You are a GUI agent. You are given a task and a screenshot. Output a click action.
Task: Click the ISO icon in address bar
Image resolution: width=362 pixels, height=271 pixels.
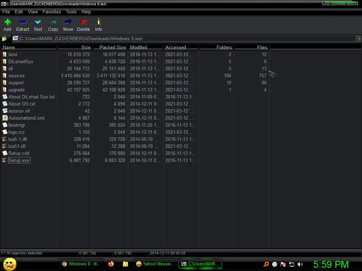tap(16, 38)
